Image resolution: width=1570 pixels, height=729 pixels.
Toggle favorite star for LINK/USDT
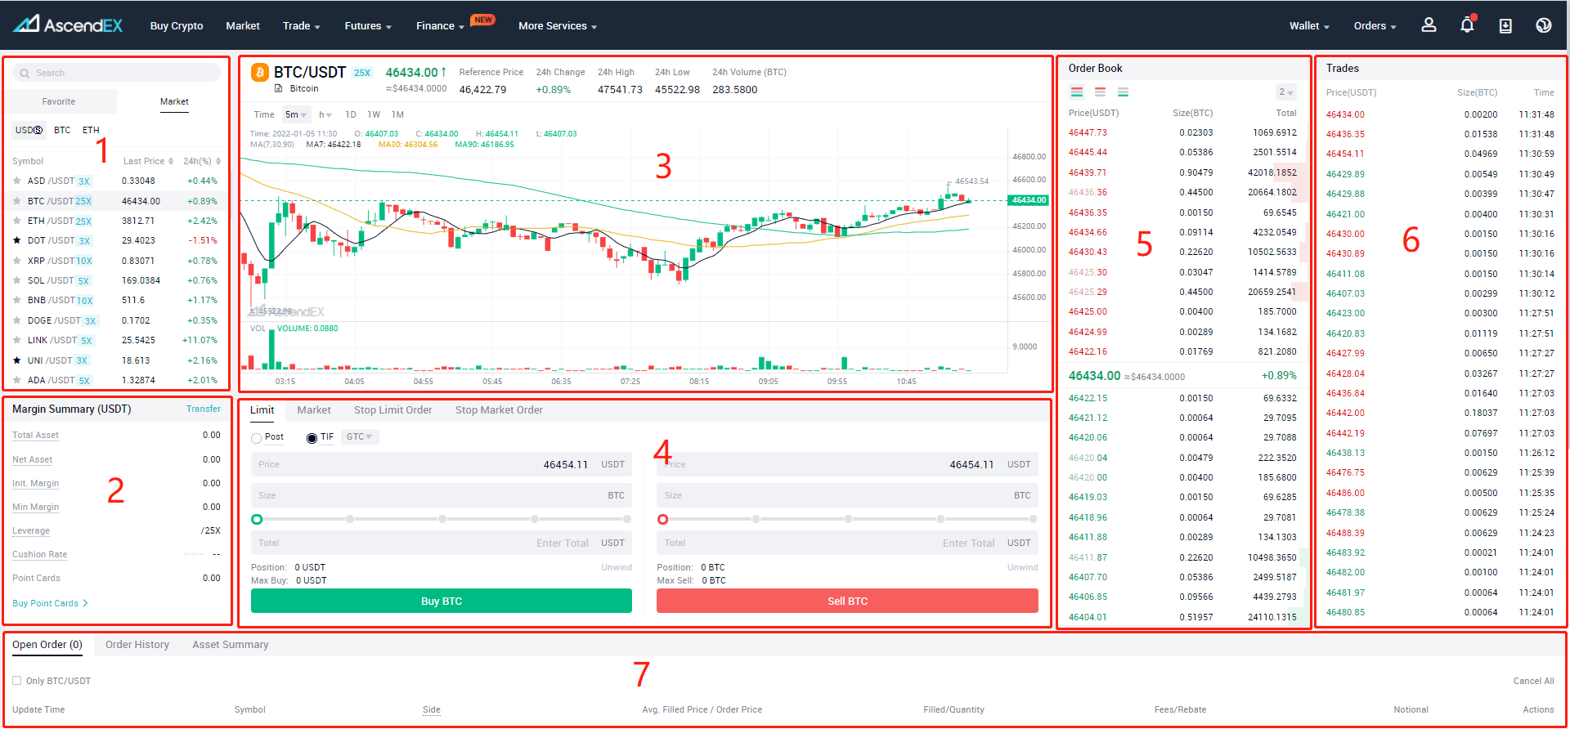pyautogui.click(x=16, y=340)
